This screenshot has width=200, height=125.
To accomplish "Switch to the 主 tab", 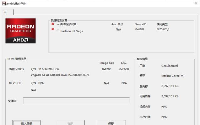I will 5,12.
